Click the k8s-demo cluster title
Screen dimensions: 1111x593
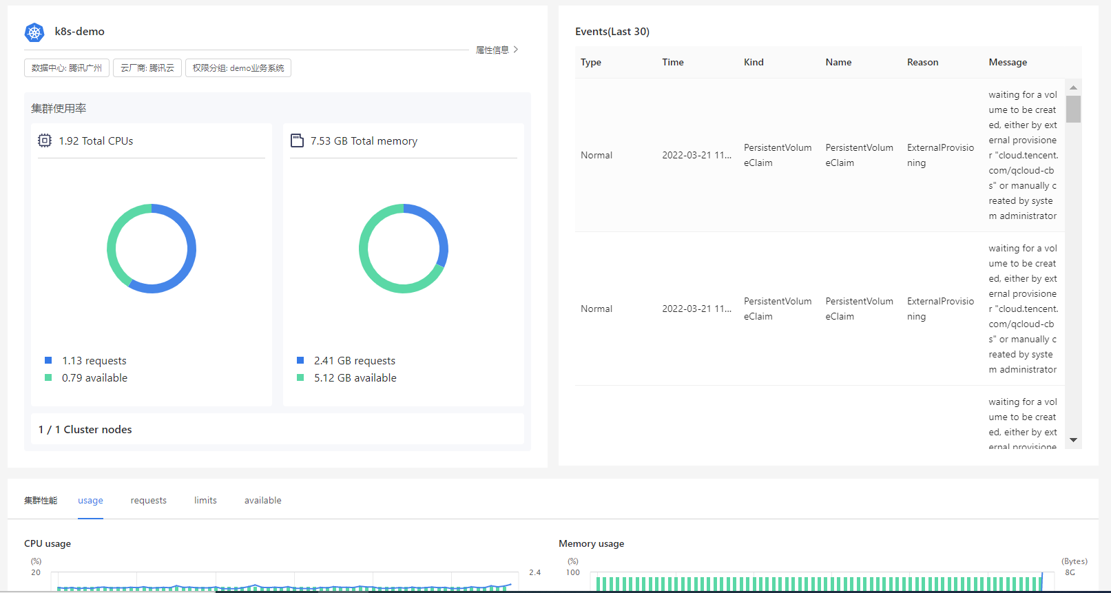(x=80, y=32)
